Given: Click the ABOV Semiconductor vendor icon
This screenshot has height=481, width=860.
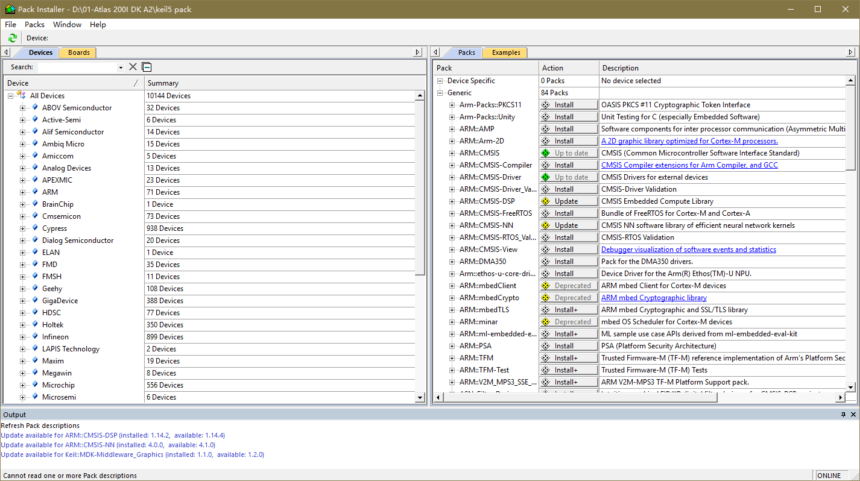Looking at the screenshot, I should point(35,107).
